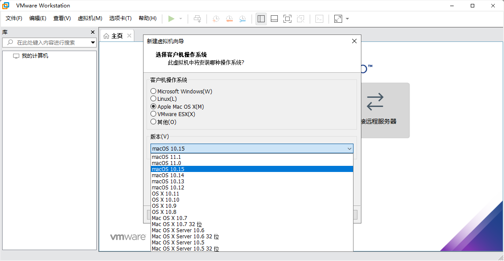Open the 文件(F) menu
The width and height of the screenshot is (504, 261).
point(14,18)
